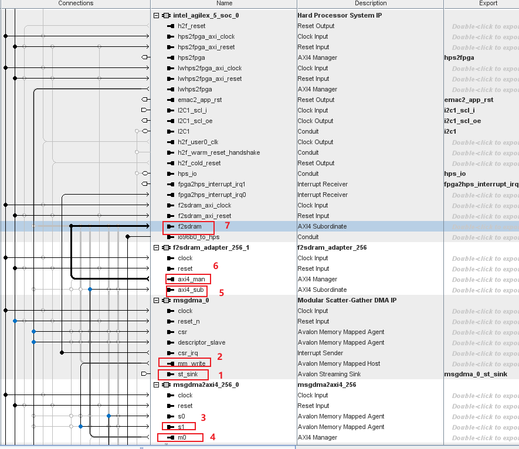The width and height of the screenshot is (519, 449).
Task: Click the lwhps2fpga port arrow icon
Action: pos(171,89)
